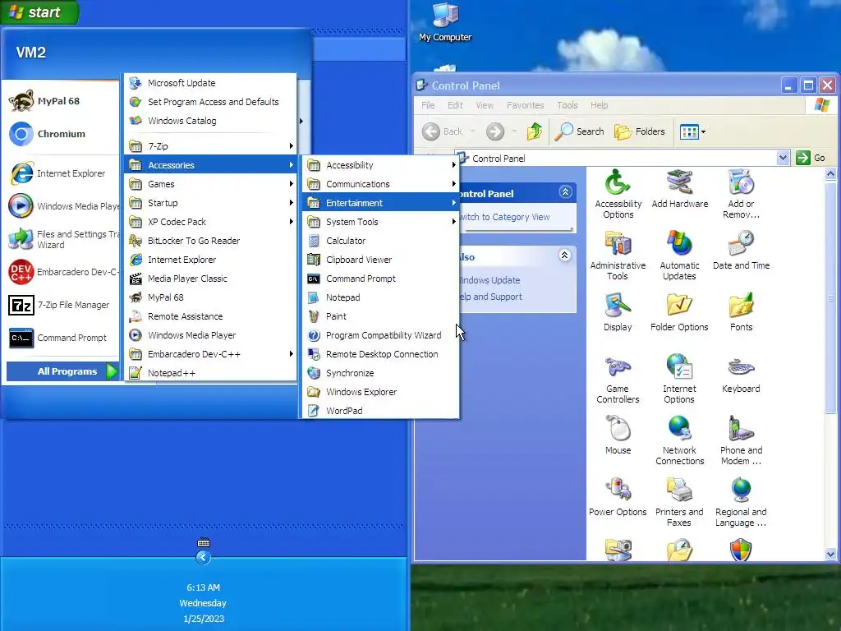Expand the Entertainment submenu
Image resolution: width=841 pixels, height=631 pixels.
click(x=381, y=203)
